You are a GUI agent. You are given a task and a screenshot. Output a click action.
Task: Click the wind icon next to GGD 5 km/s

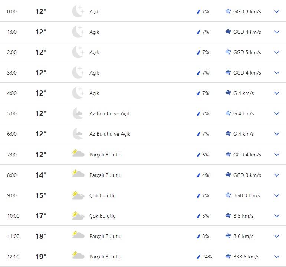pyautogui.click(x=228, y=52)
